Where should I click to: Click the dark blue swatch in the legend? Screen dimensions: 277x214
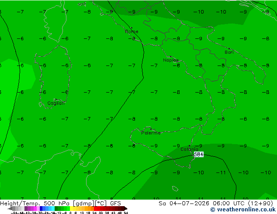coord(41,208)
